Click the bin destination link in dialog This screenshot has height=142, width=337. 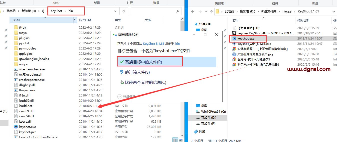pos(177,44)
